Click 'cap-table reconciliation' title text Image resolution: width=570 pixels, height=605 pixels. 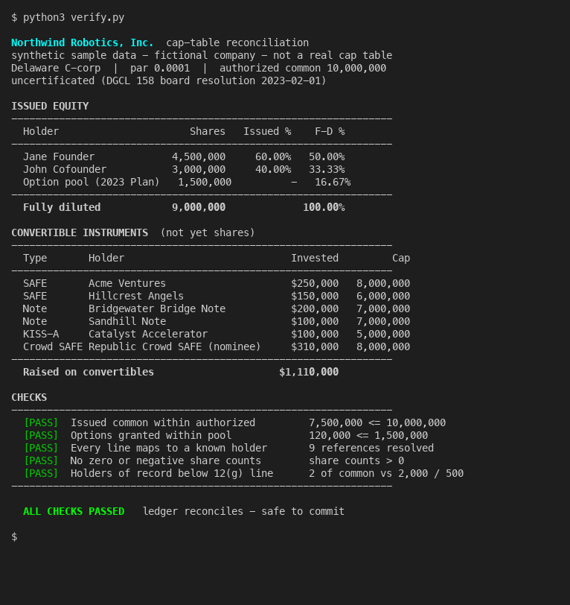237,42
